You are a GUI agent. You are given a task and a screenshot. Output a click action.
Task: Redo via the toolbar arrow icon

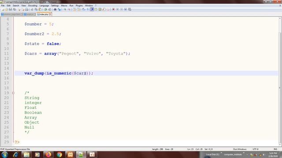(50, 9)
